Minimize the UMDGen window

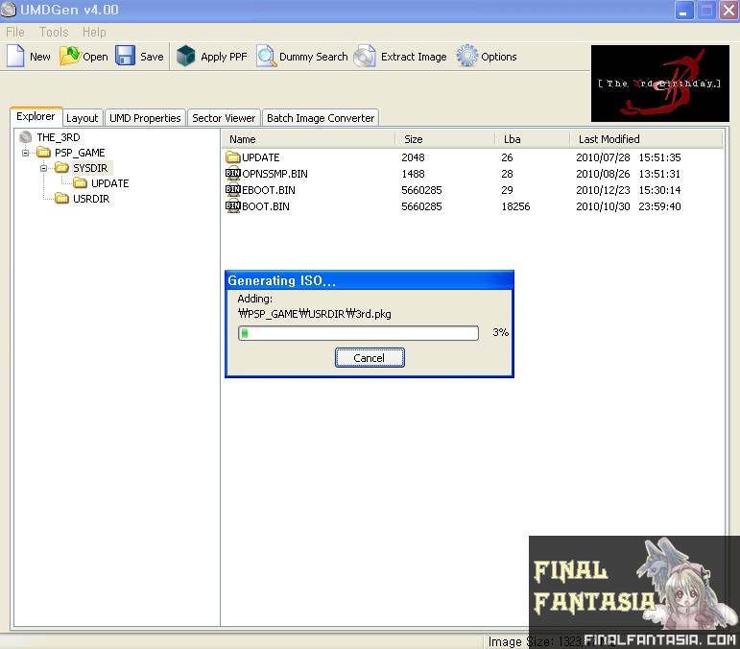[x=683, y=11]
